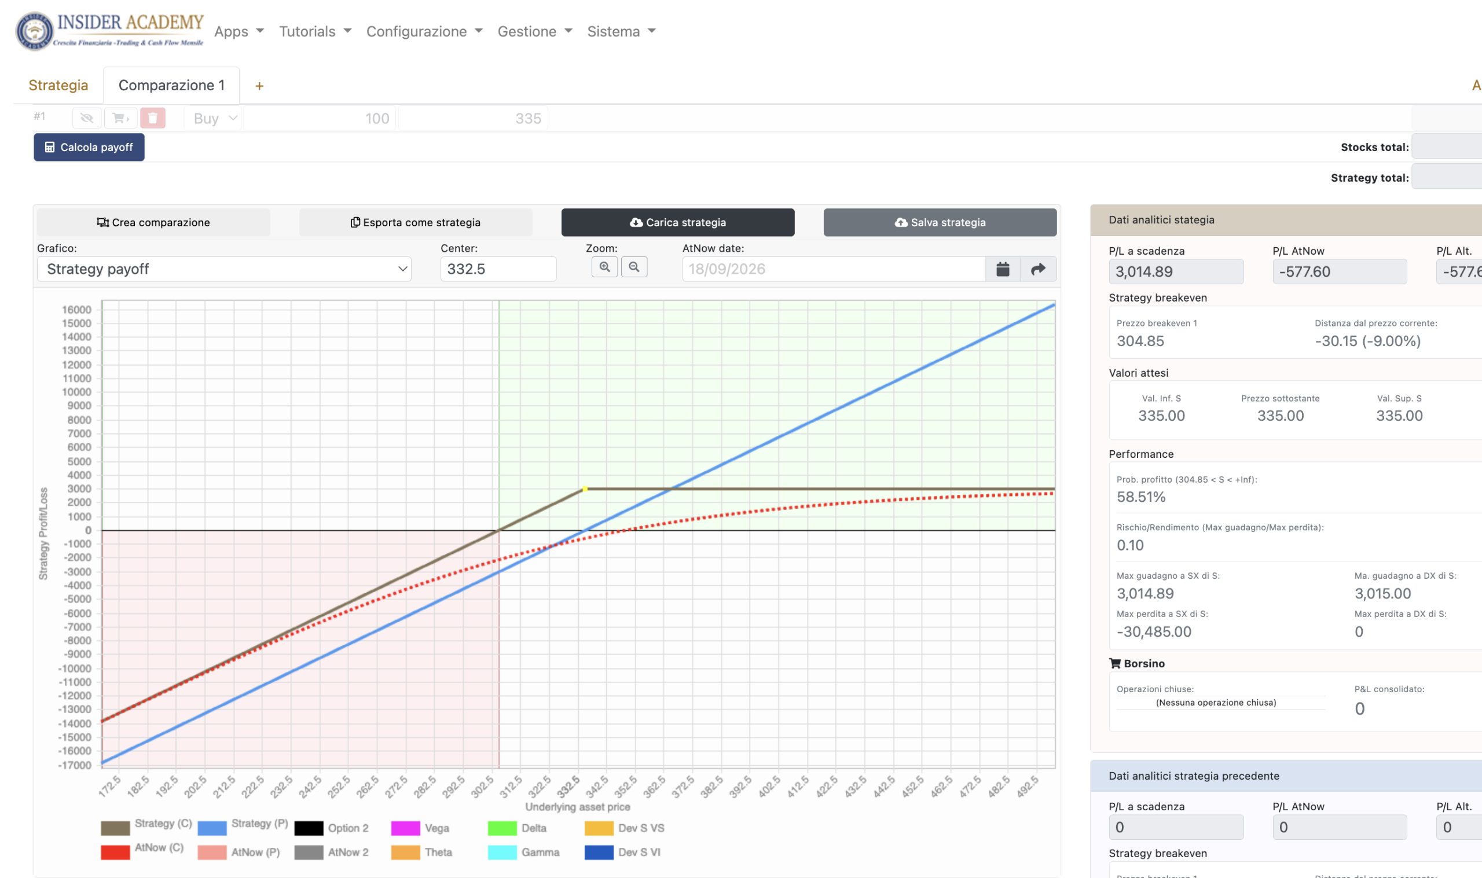Screen dimensions: 1482x878
Task: Click the Stocks total field
Action: (1447, 147)
